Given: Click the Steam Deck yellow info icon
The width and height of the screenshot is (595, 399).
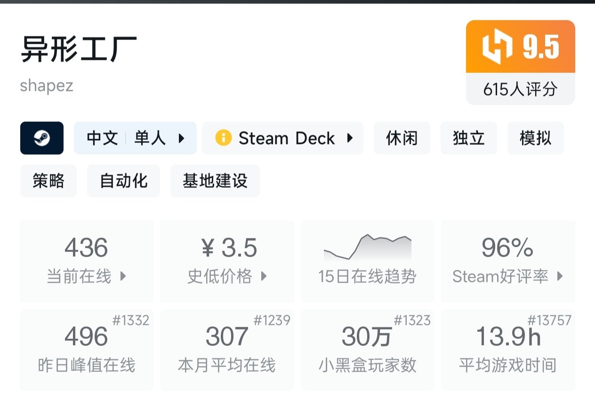Looking at the screenshot, I should coord(223,138).
